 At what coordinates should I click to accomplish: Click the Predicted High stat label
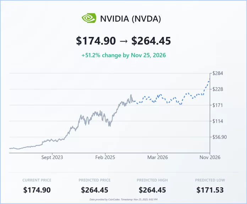152,180
